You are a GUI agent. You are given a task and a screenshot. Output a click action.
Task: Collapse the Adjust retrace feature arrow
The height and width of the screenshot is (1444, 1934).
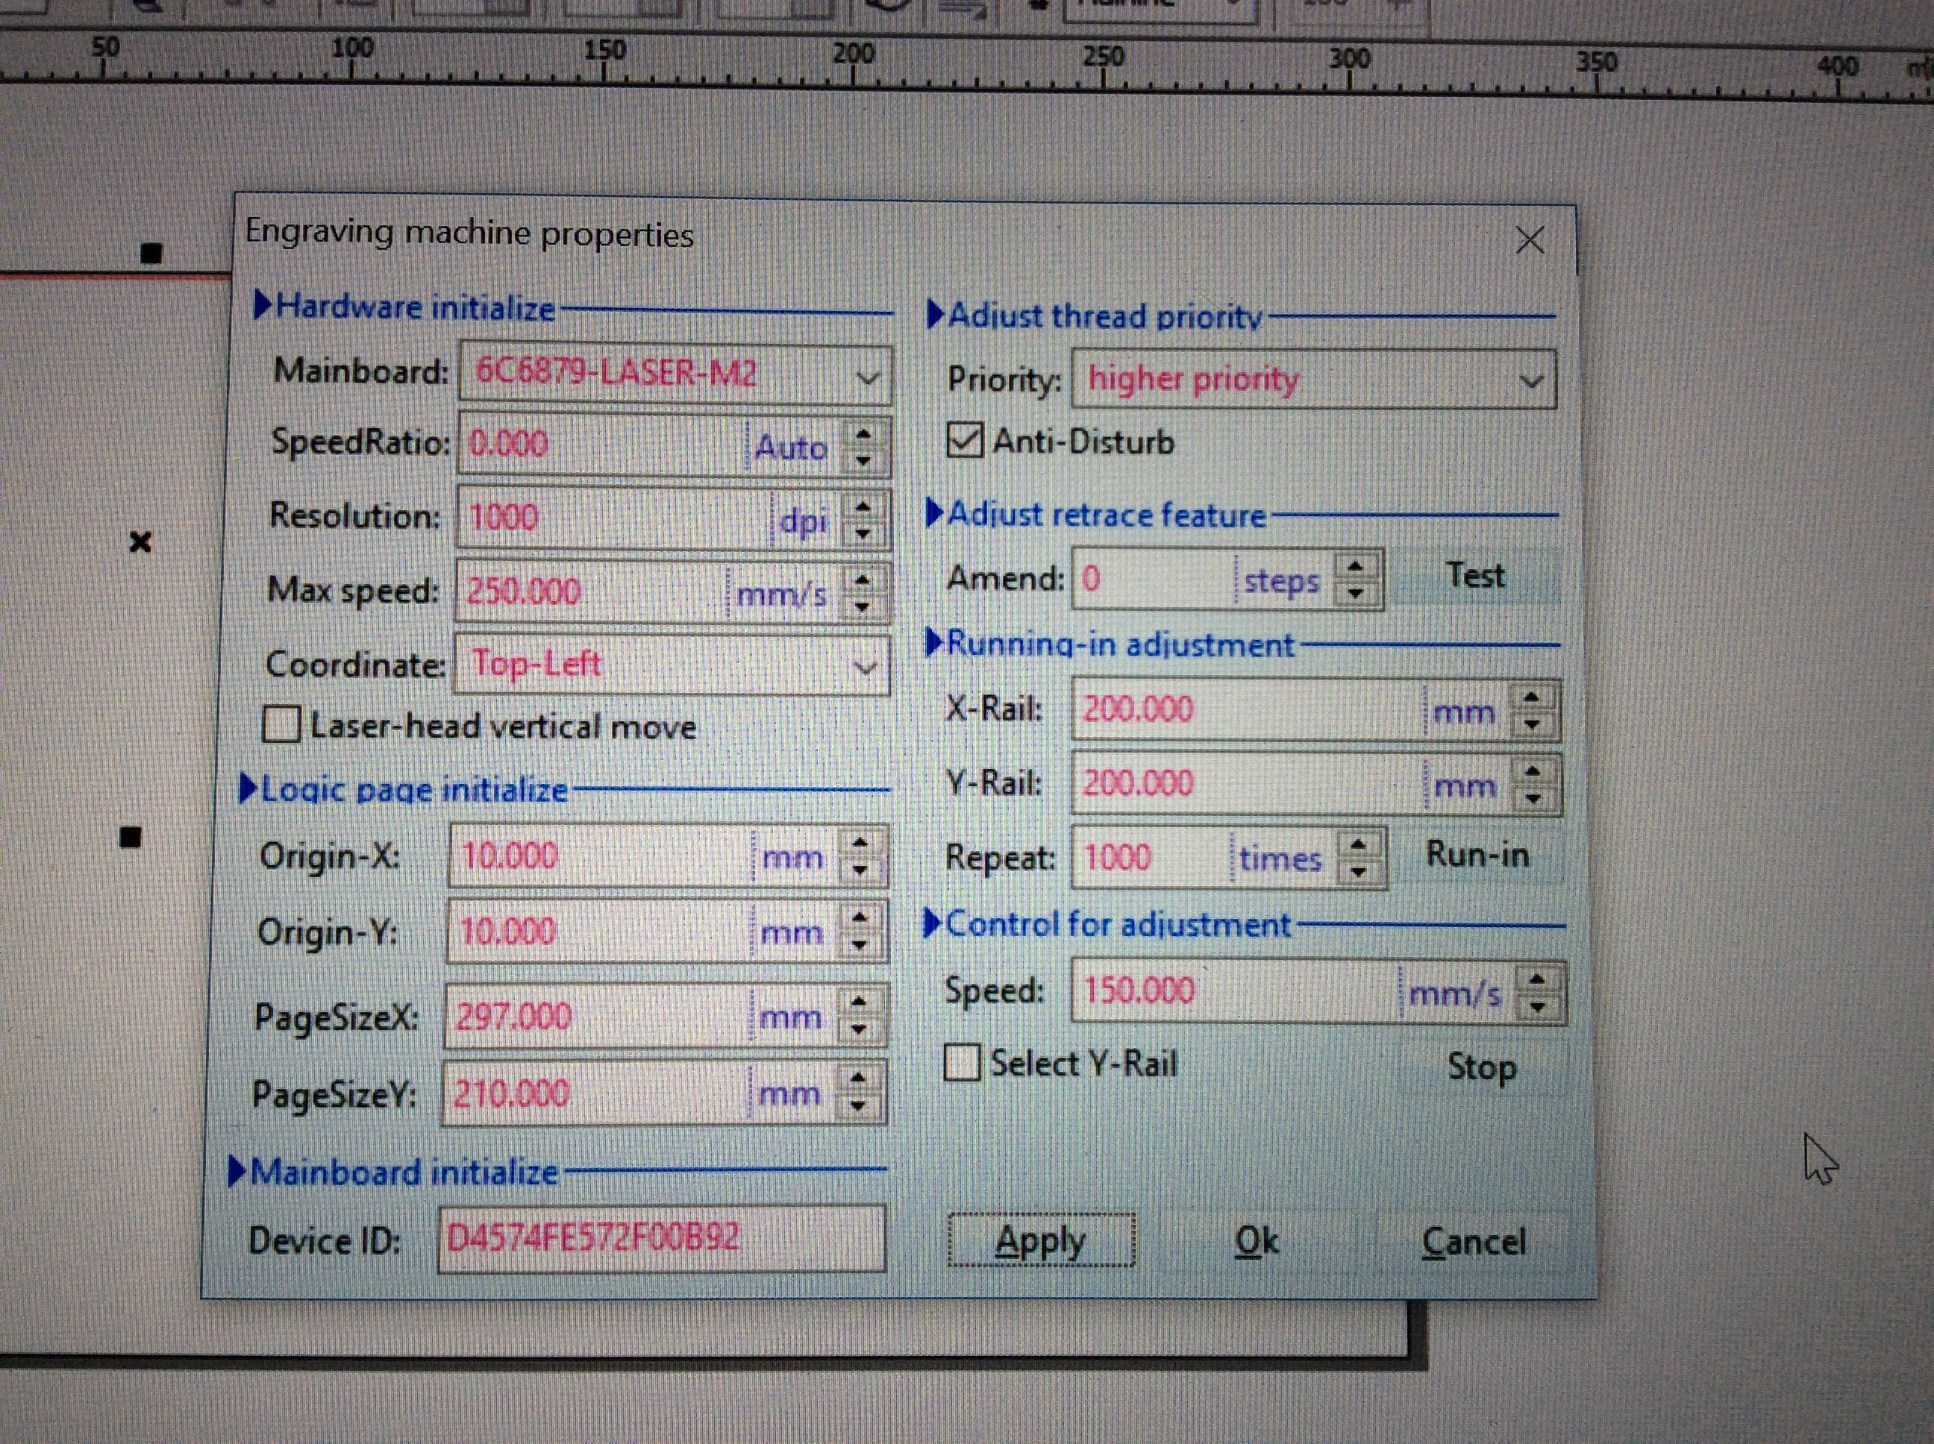point(933,513)
